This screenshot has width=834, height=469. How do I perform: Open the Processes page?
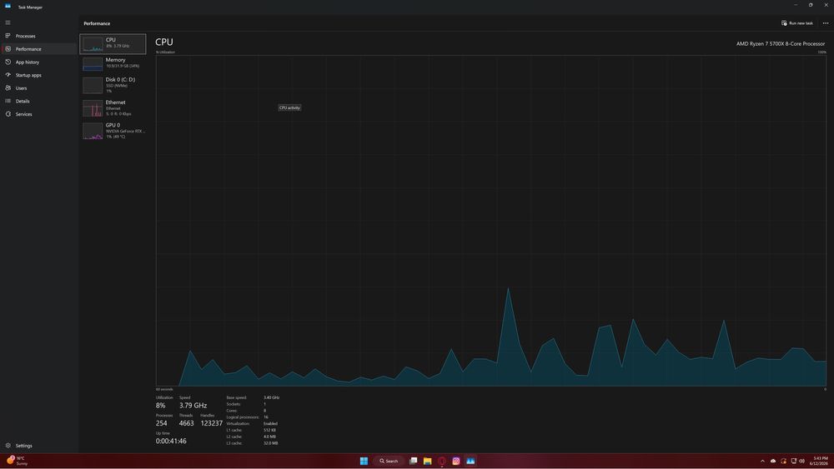coord(39,36)
